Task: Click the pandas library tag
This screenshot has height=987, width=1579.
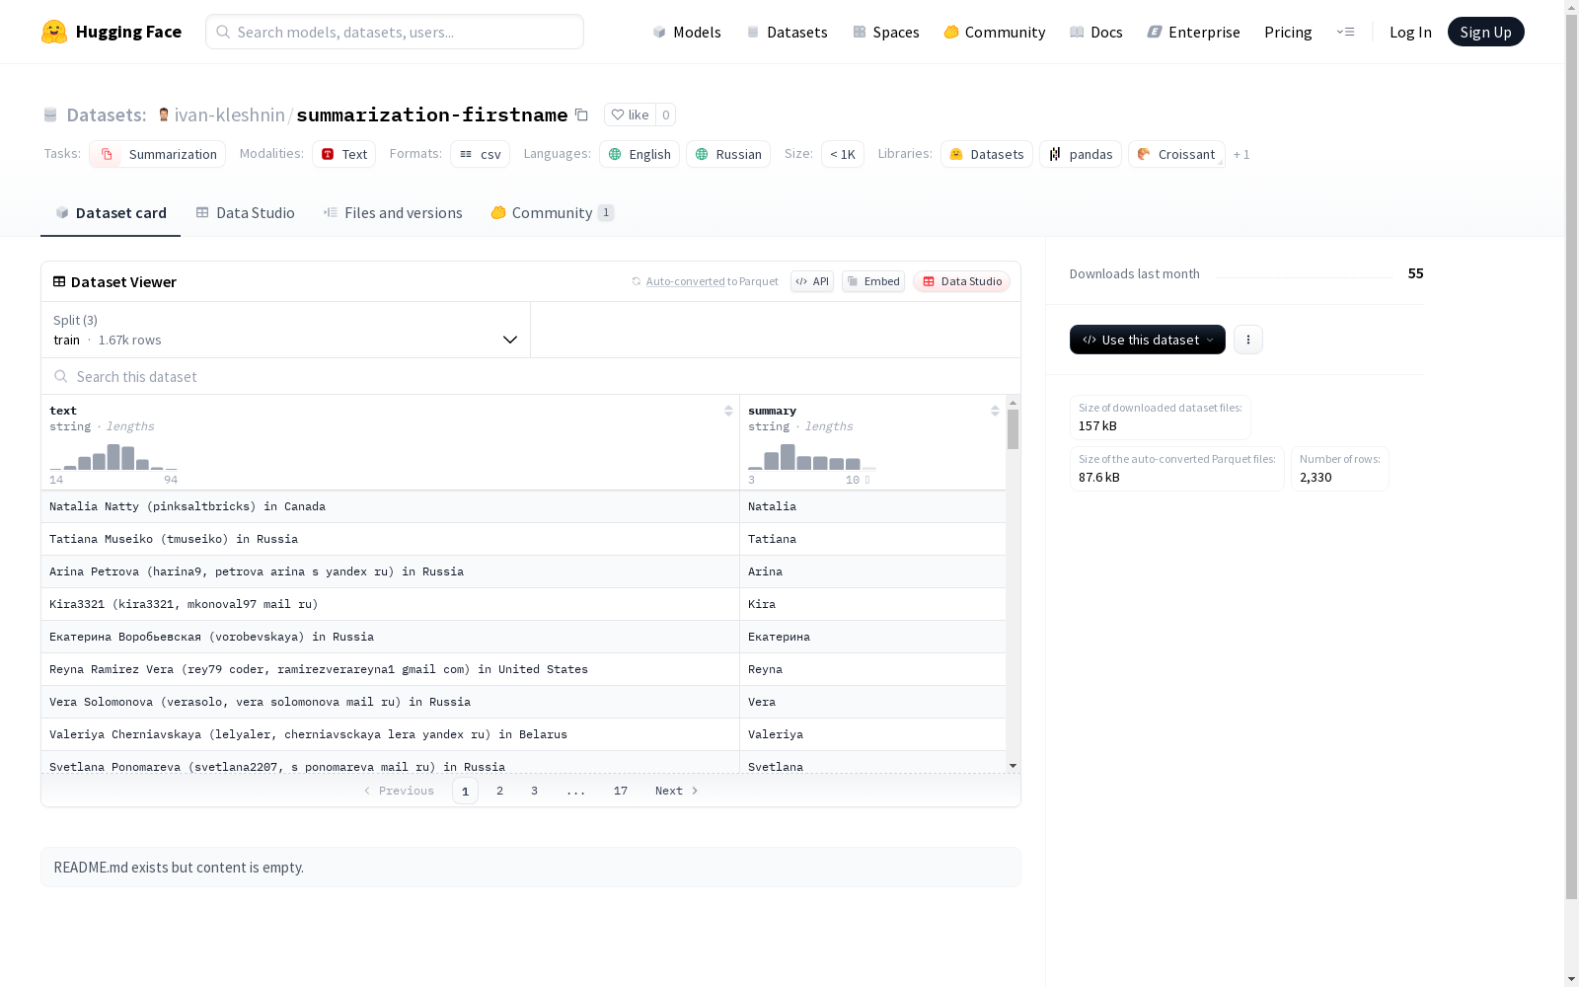Action: click(x=1081, y=154)
